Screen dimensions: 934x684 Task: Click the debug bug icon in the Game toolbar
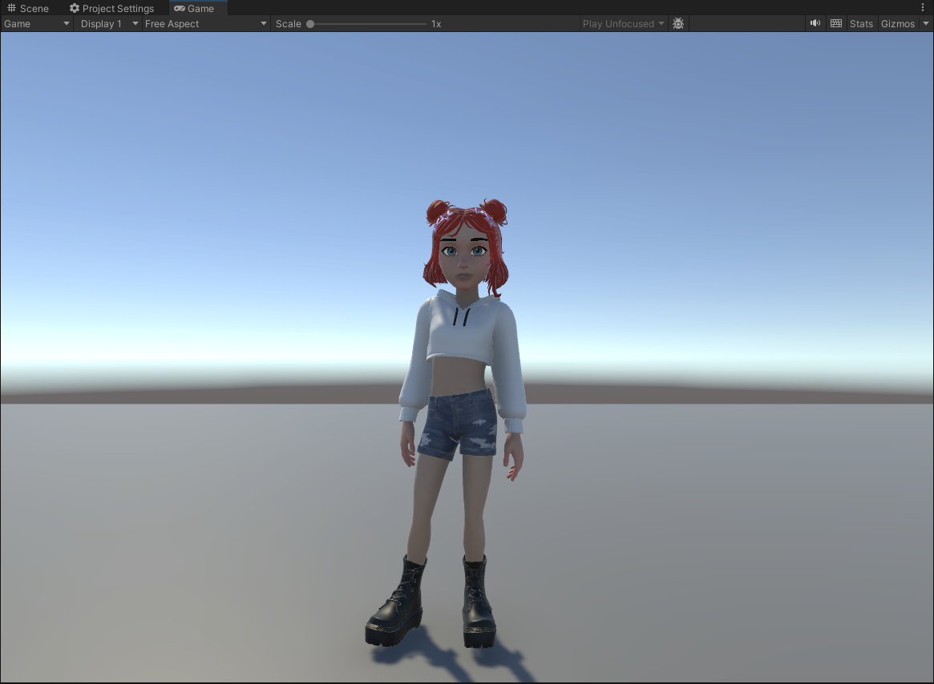678,23
